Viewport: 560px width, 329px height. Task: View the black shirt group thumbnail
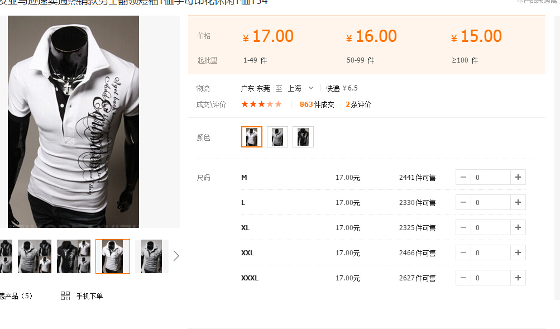[x=74, y=256]
